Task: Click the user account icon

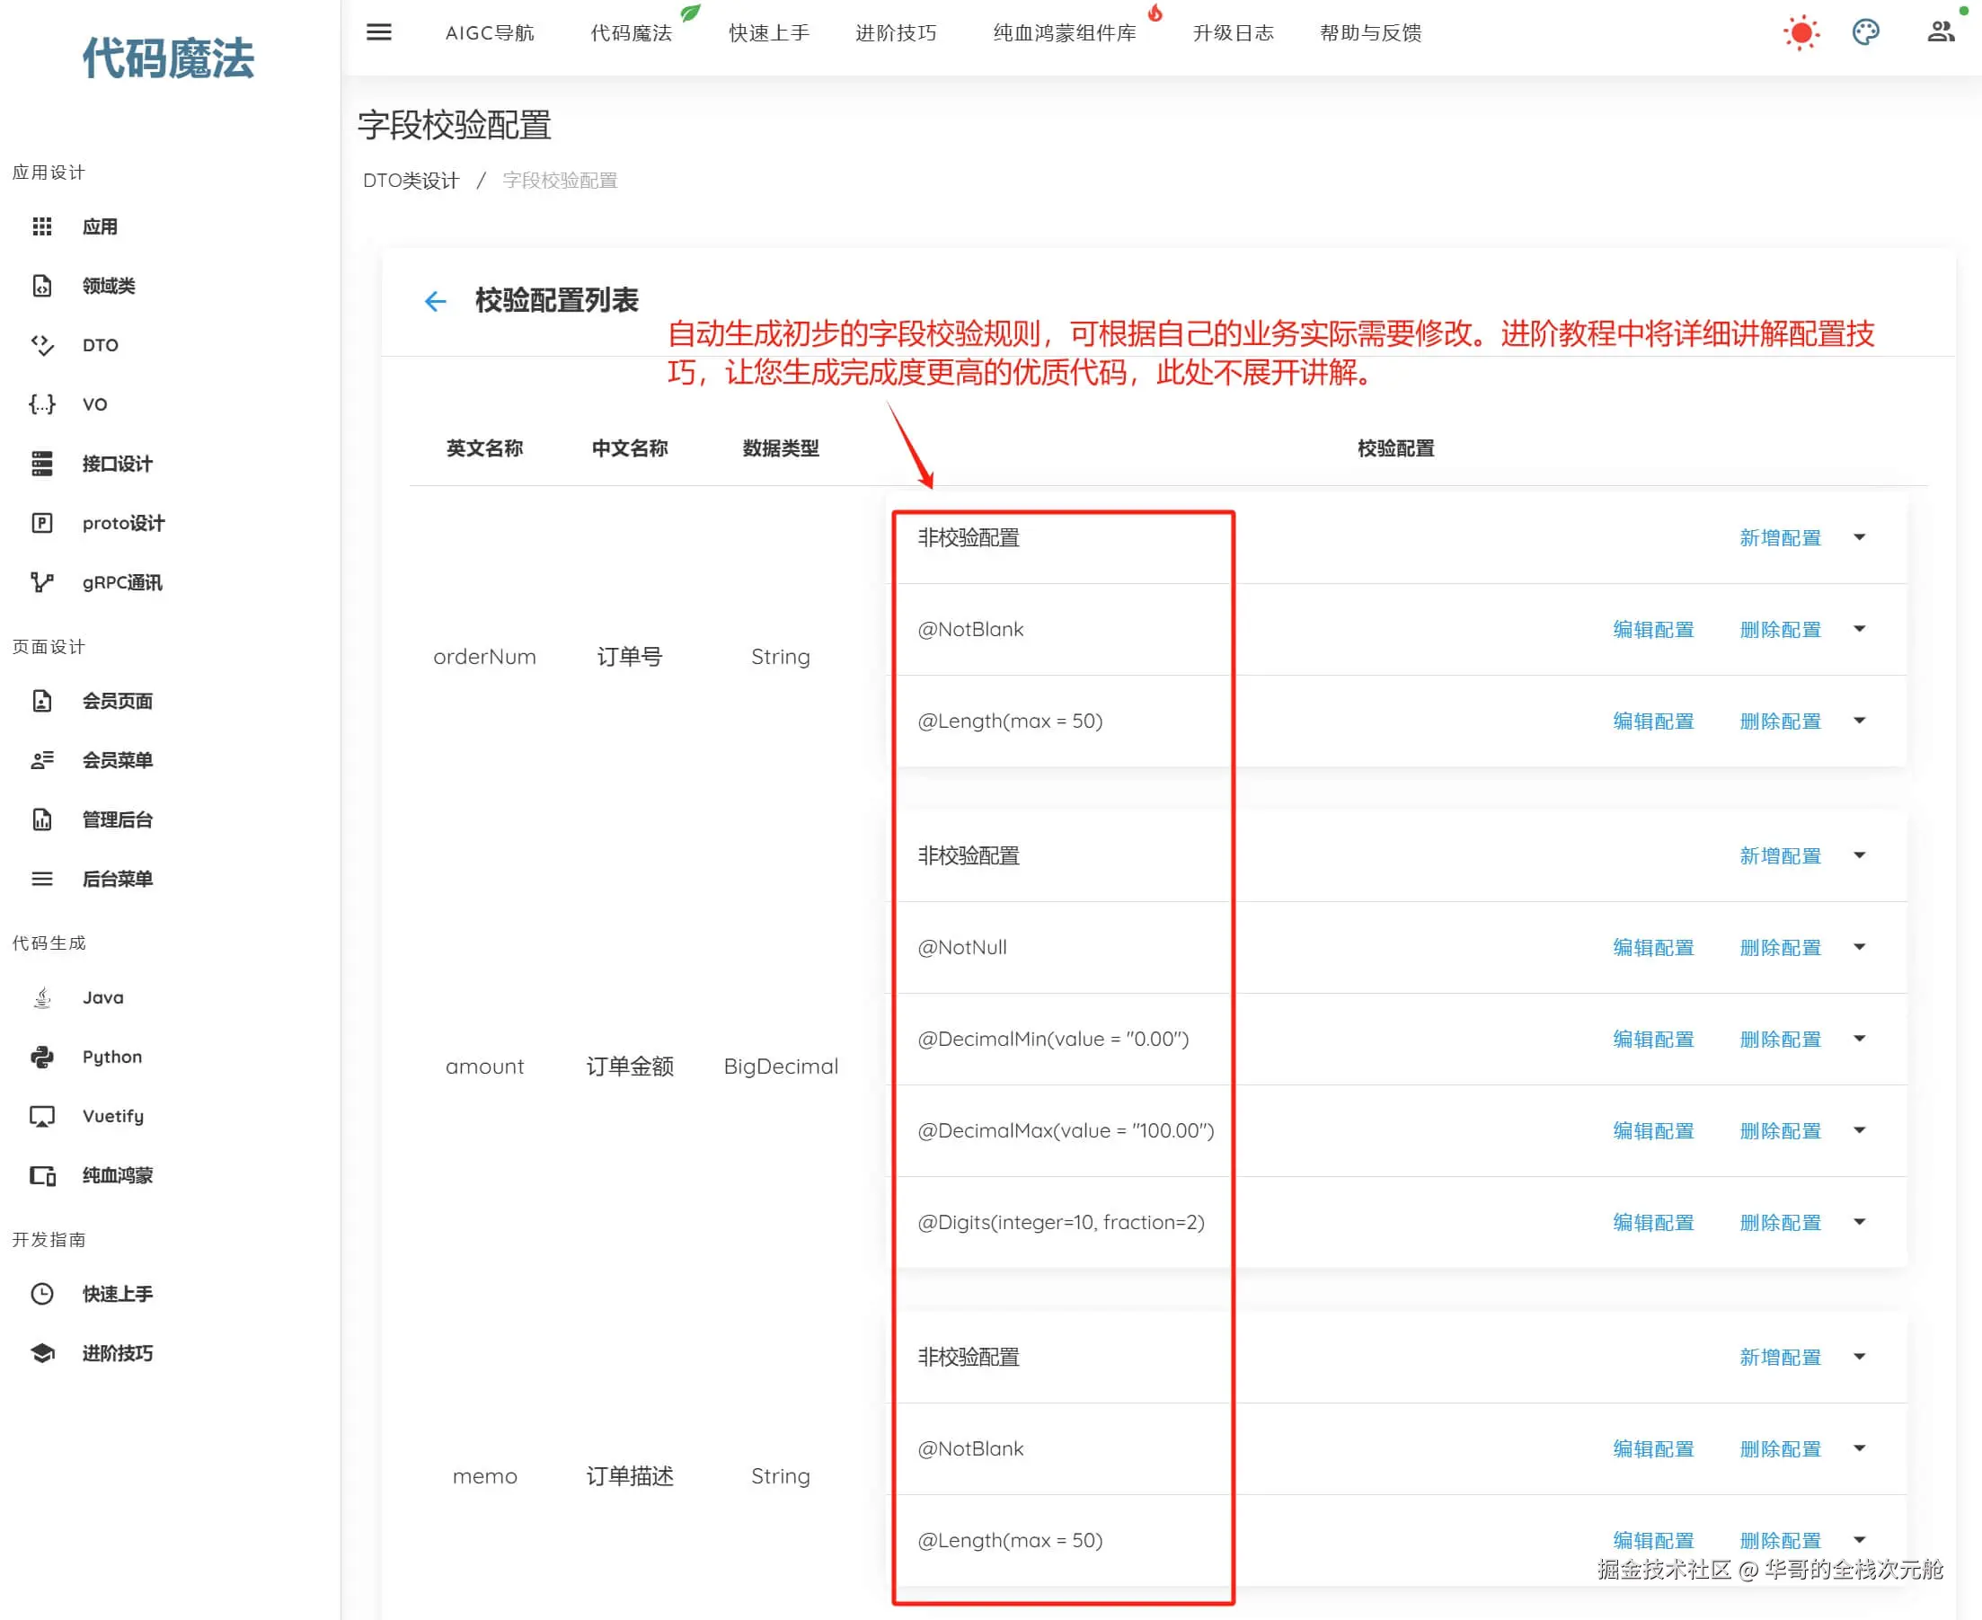Action: [1940, 32]
